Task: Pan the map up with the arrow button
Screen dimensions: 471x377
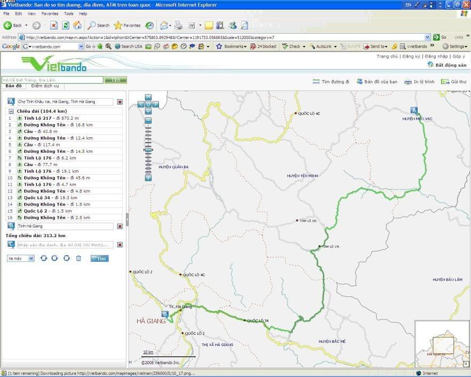Action: (148, 97)
